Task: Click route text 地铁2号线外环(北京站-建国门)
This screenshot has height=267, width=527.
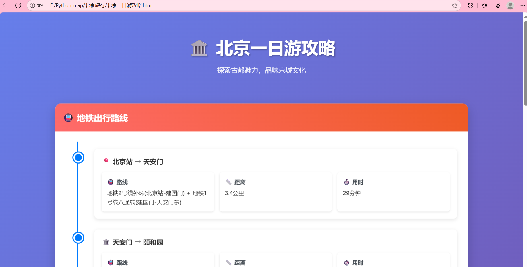Action: pos(146,193)
